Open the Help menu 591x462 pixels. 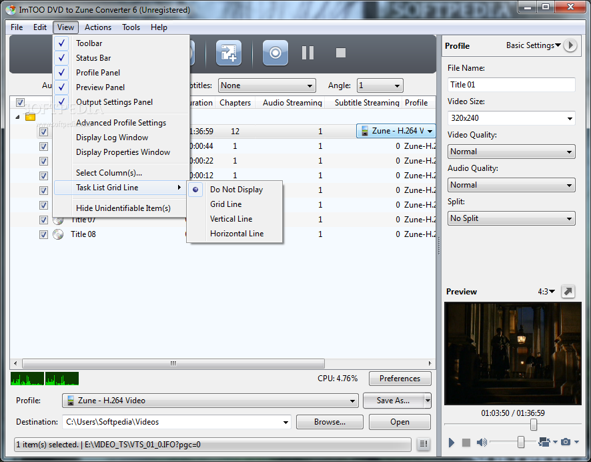pyautogui.click(x=159, y=27)
